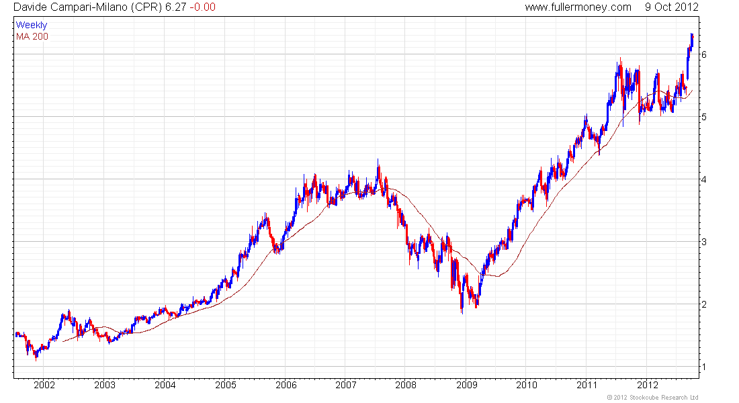Click the 2004 year label on x-axis
Viewport: 739px width, 403px height.
click(165, 385)
